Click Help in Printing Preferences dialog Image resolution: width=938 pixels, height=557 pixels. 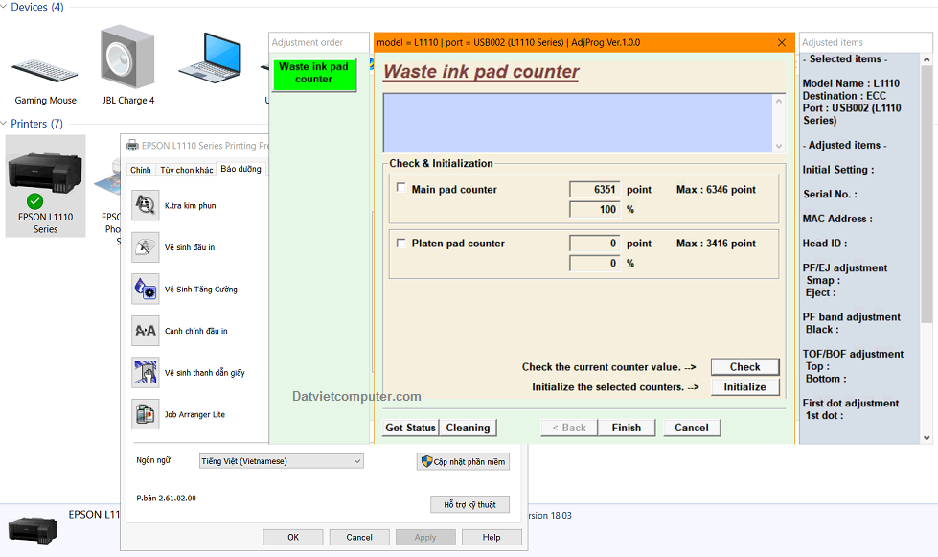[x=492, y=537]
